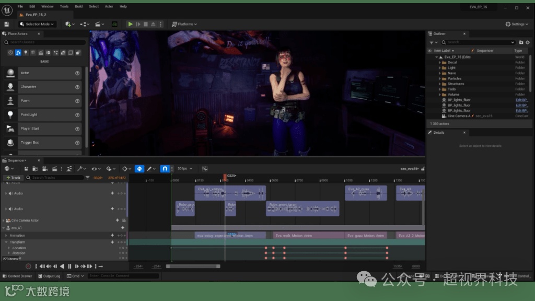The height and width of the screenshot is (301, 535).
Task: Click the add folder icon in Outliner
Action: 521,42
